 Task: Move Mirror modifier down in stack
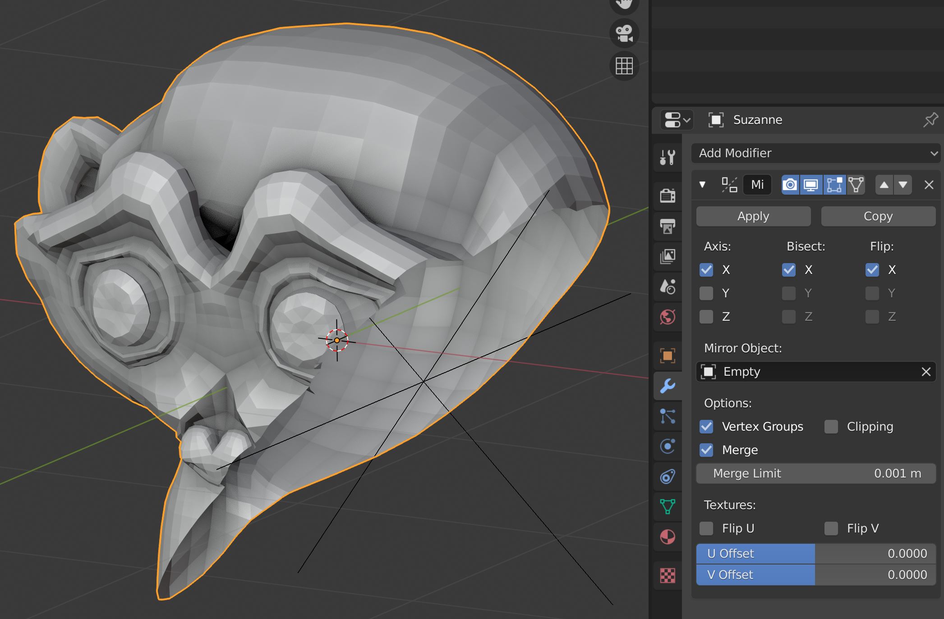[903, 185]
